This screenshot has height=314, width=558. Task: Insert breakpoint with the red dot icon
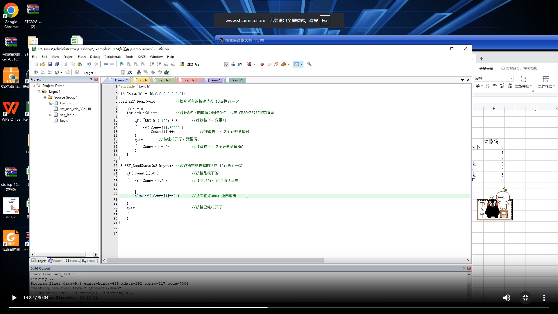[262, 64]
